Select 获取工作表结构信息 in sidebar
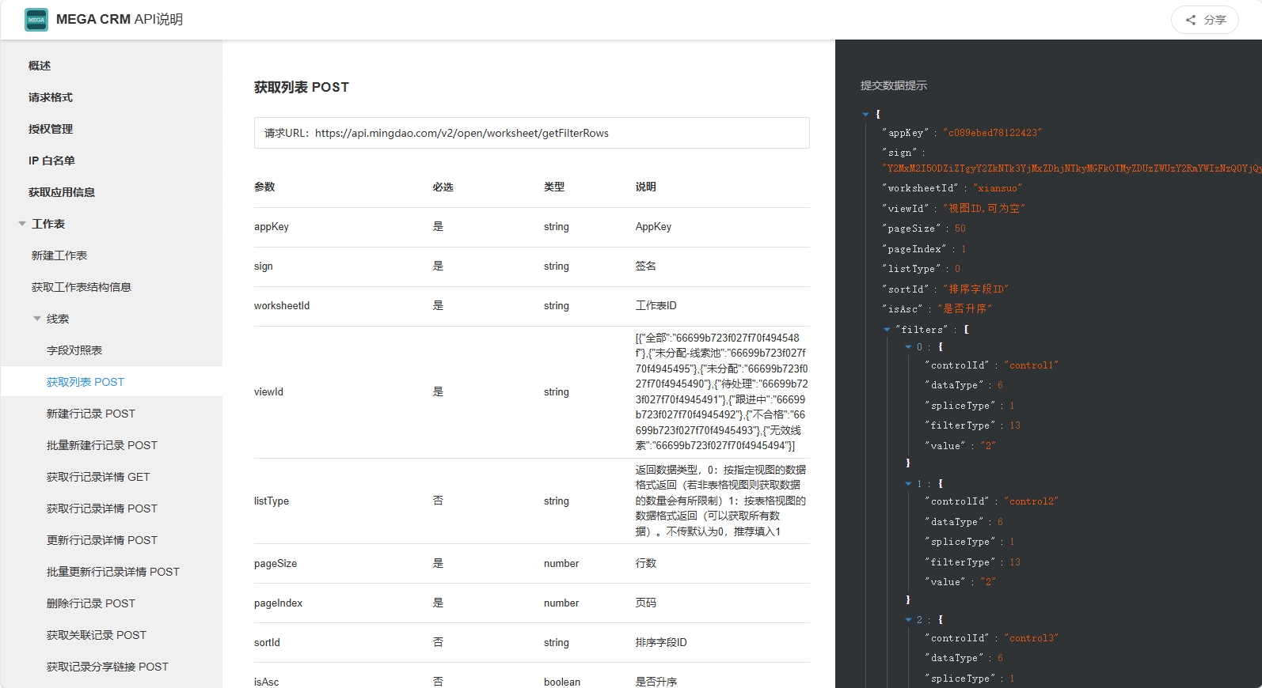 point(82,287)
